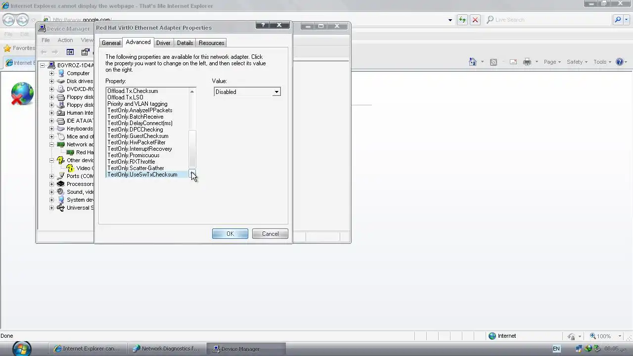Click property list scroll-up arrow
Image resolution: width=633 pixels, height=356 pixels.
pyautogui.click(x=192, y=91)
